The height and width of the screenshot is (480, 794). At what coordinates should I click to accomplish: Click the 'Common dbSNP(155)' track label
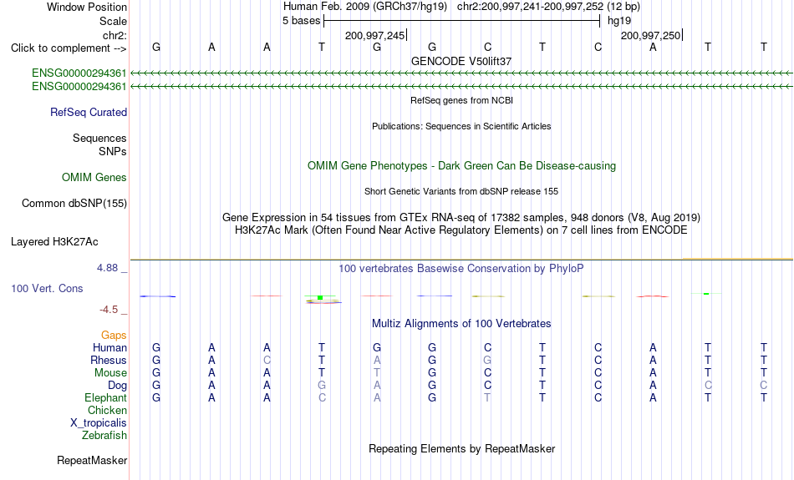(74, 204)
